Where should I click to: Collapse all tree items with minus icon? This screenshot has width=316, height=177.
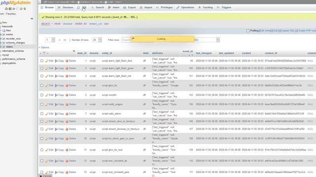click(32, 19)
